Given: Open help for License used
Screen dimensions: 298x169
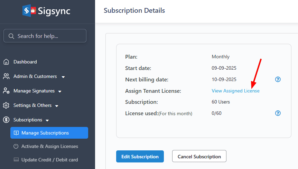Looking at the screenshot, I should (278, 113).
